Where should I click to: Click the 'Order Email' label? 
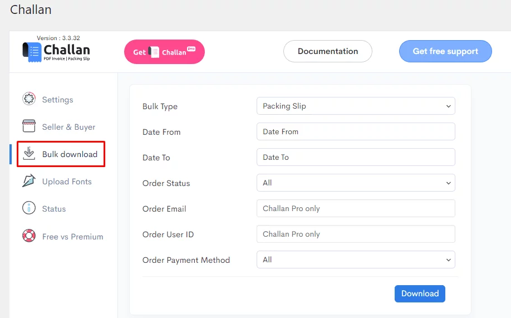click(x=164, y=209)
